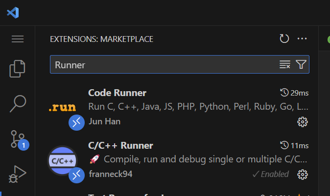
Task: Click Code Runner remote badge icon
Action: [76, 122]
